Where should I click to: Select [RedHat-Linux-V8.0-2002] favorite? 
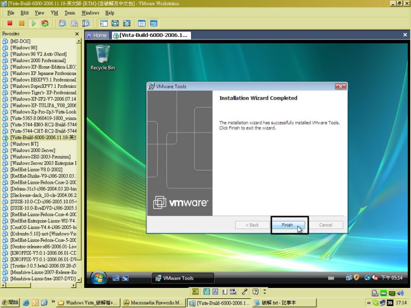pyautogui.click(x=36, y=169)
